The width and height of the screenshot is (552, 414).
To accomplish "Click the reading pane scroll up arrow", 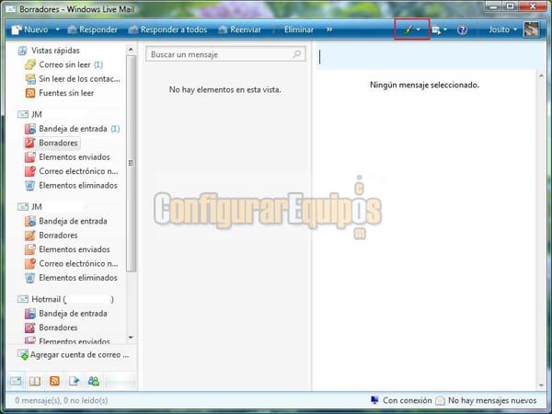I will click(x=542, y=75).
